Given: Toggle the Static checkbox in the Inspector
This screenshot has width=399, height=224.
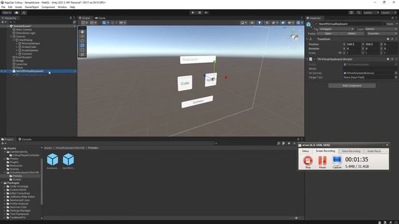Looking at the screenshot, I should tap(385, 24).
